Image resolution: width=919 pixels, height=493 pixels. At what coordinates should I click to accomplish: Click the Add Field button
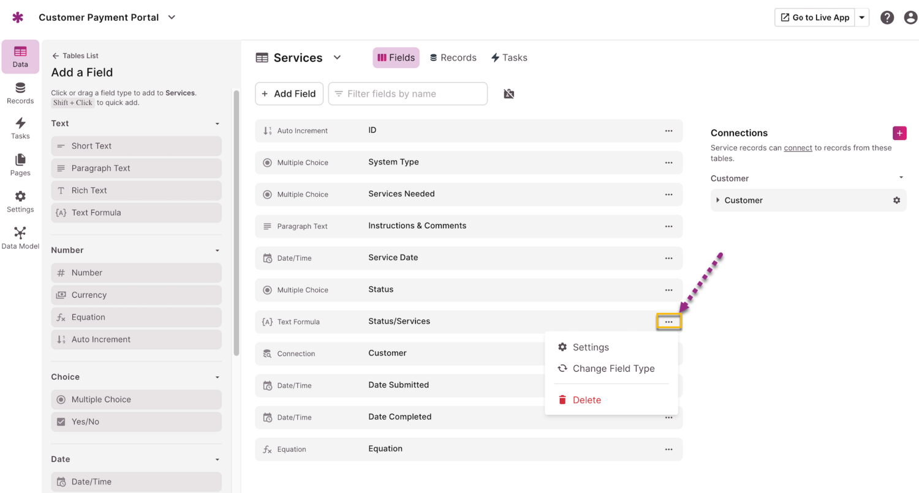pos(289,94)
